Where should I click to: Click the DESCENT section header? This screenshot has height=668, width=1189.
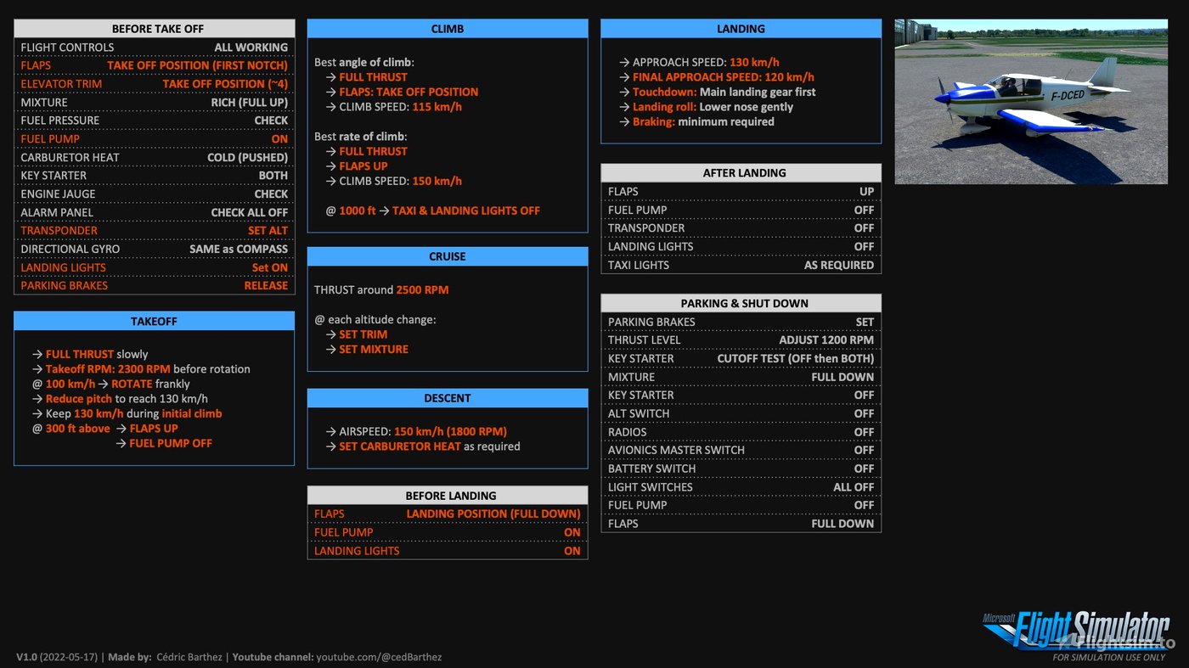click(x=447, y=397)
